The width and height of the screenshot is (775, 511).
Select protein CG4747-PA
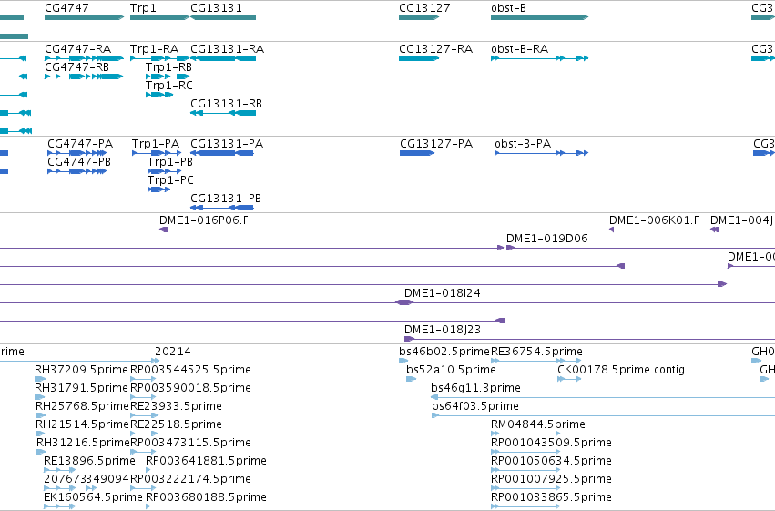[x=76, y=153]
